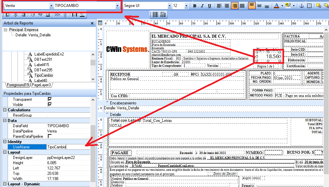Open the font size 12 dropdown

[186, 6]
